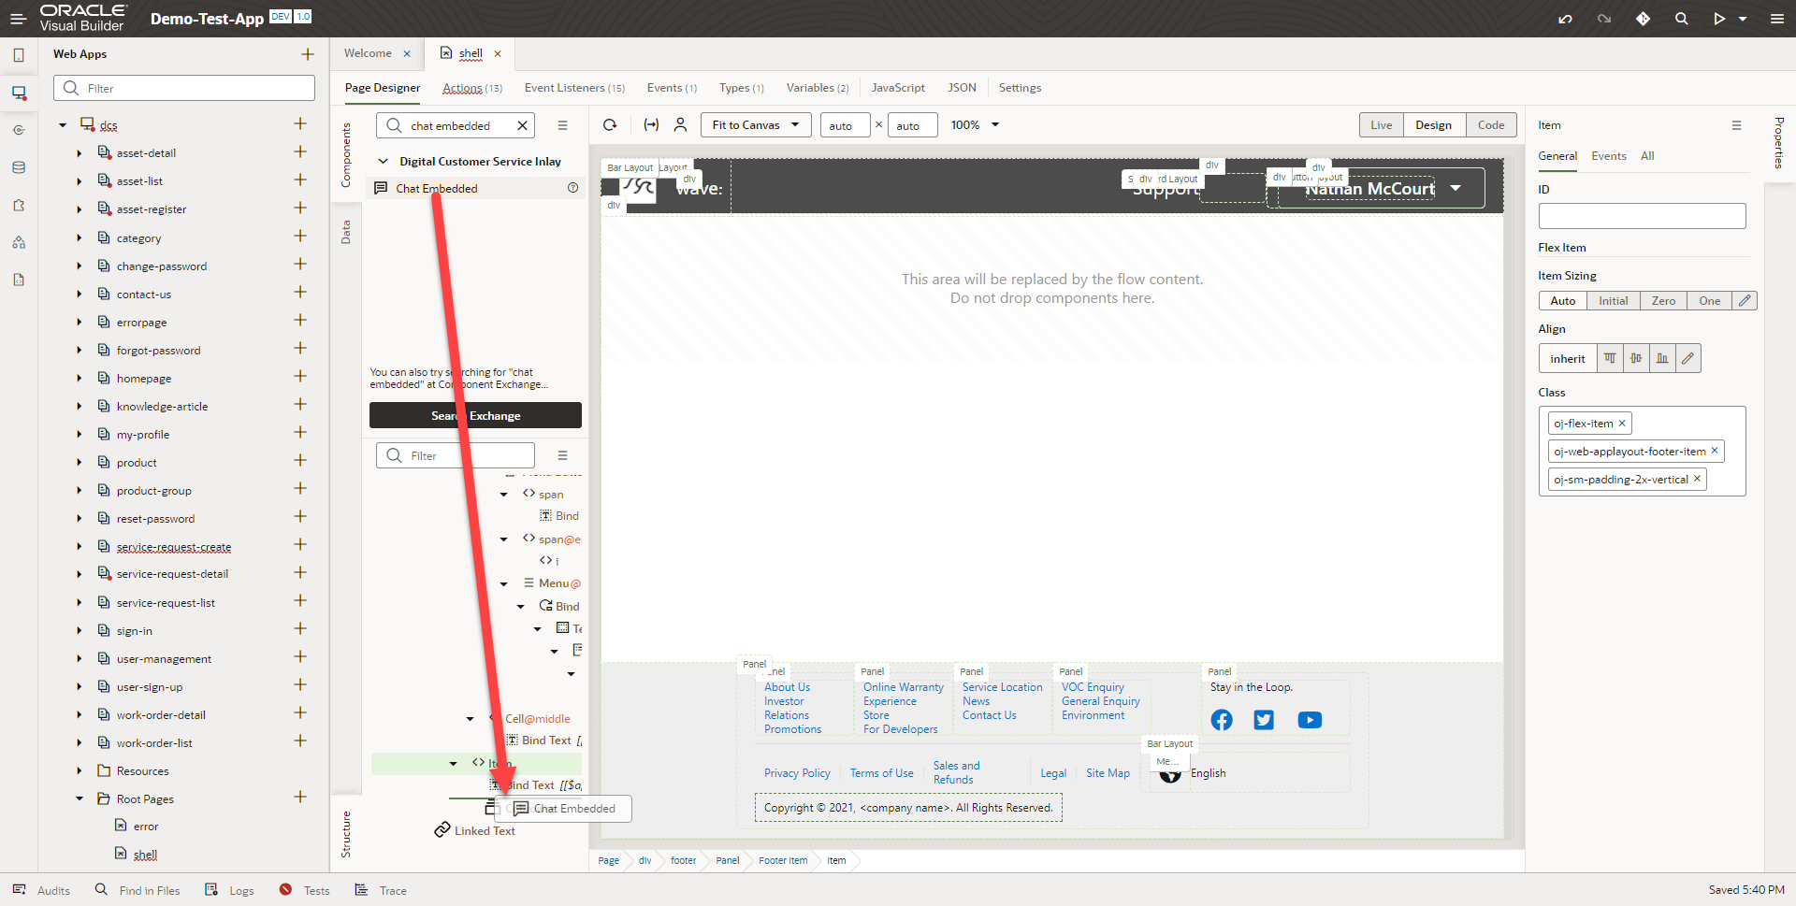The image size is (1796, 906).
Task: Set item sizing to Auto
Action: (x=1562, y=301)
